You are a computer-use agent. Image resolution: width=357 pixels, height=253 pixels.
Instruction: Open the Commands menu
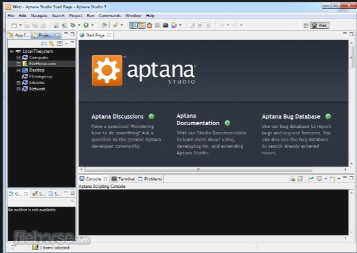click(110, 15)
